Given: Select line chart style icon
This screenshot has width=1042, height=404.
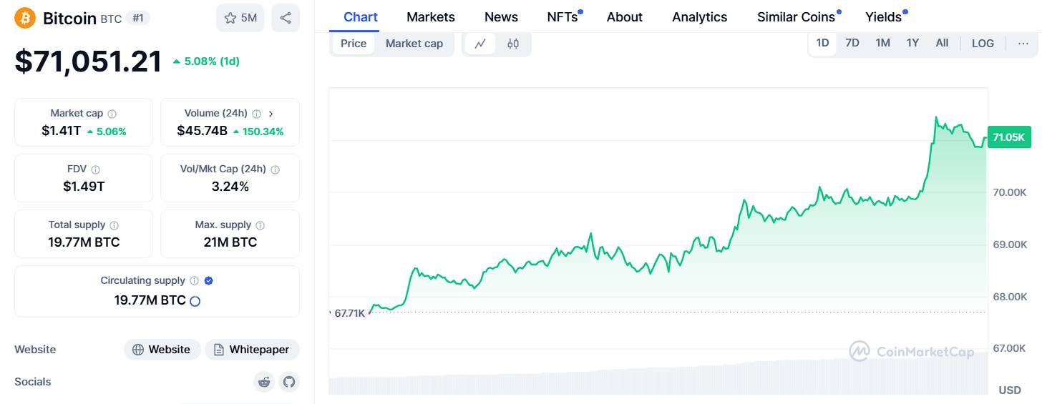Looking at the screenshot, I should [480, 44].
